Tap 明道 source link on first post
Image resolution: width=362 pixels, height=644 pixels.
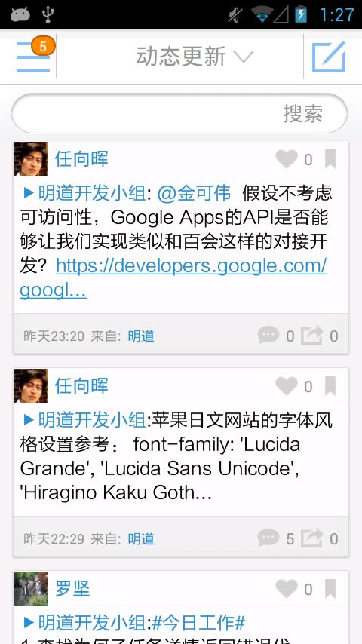(141, 336)
